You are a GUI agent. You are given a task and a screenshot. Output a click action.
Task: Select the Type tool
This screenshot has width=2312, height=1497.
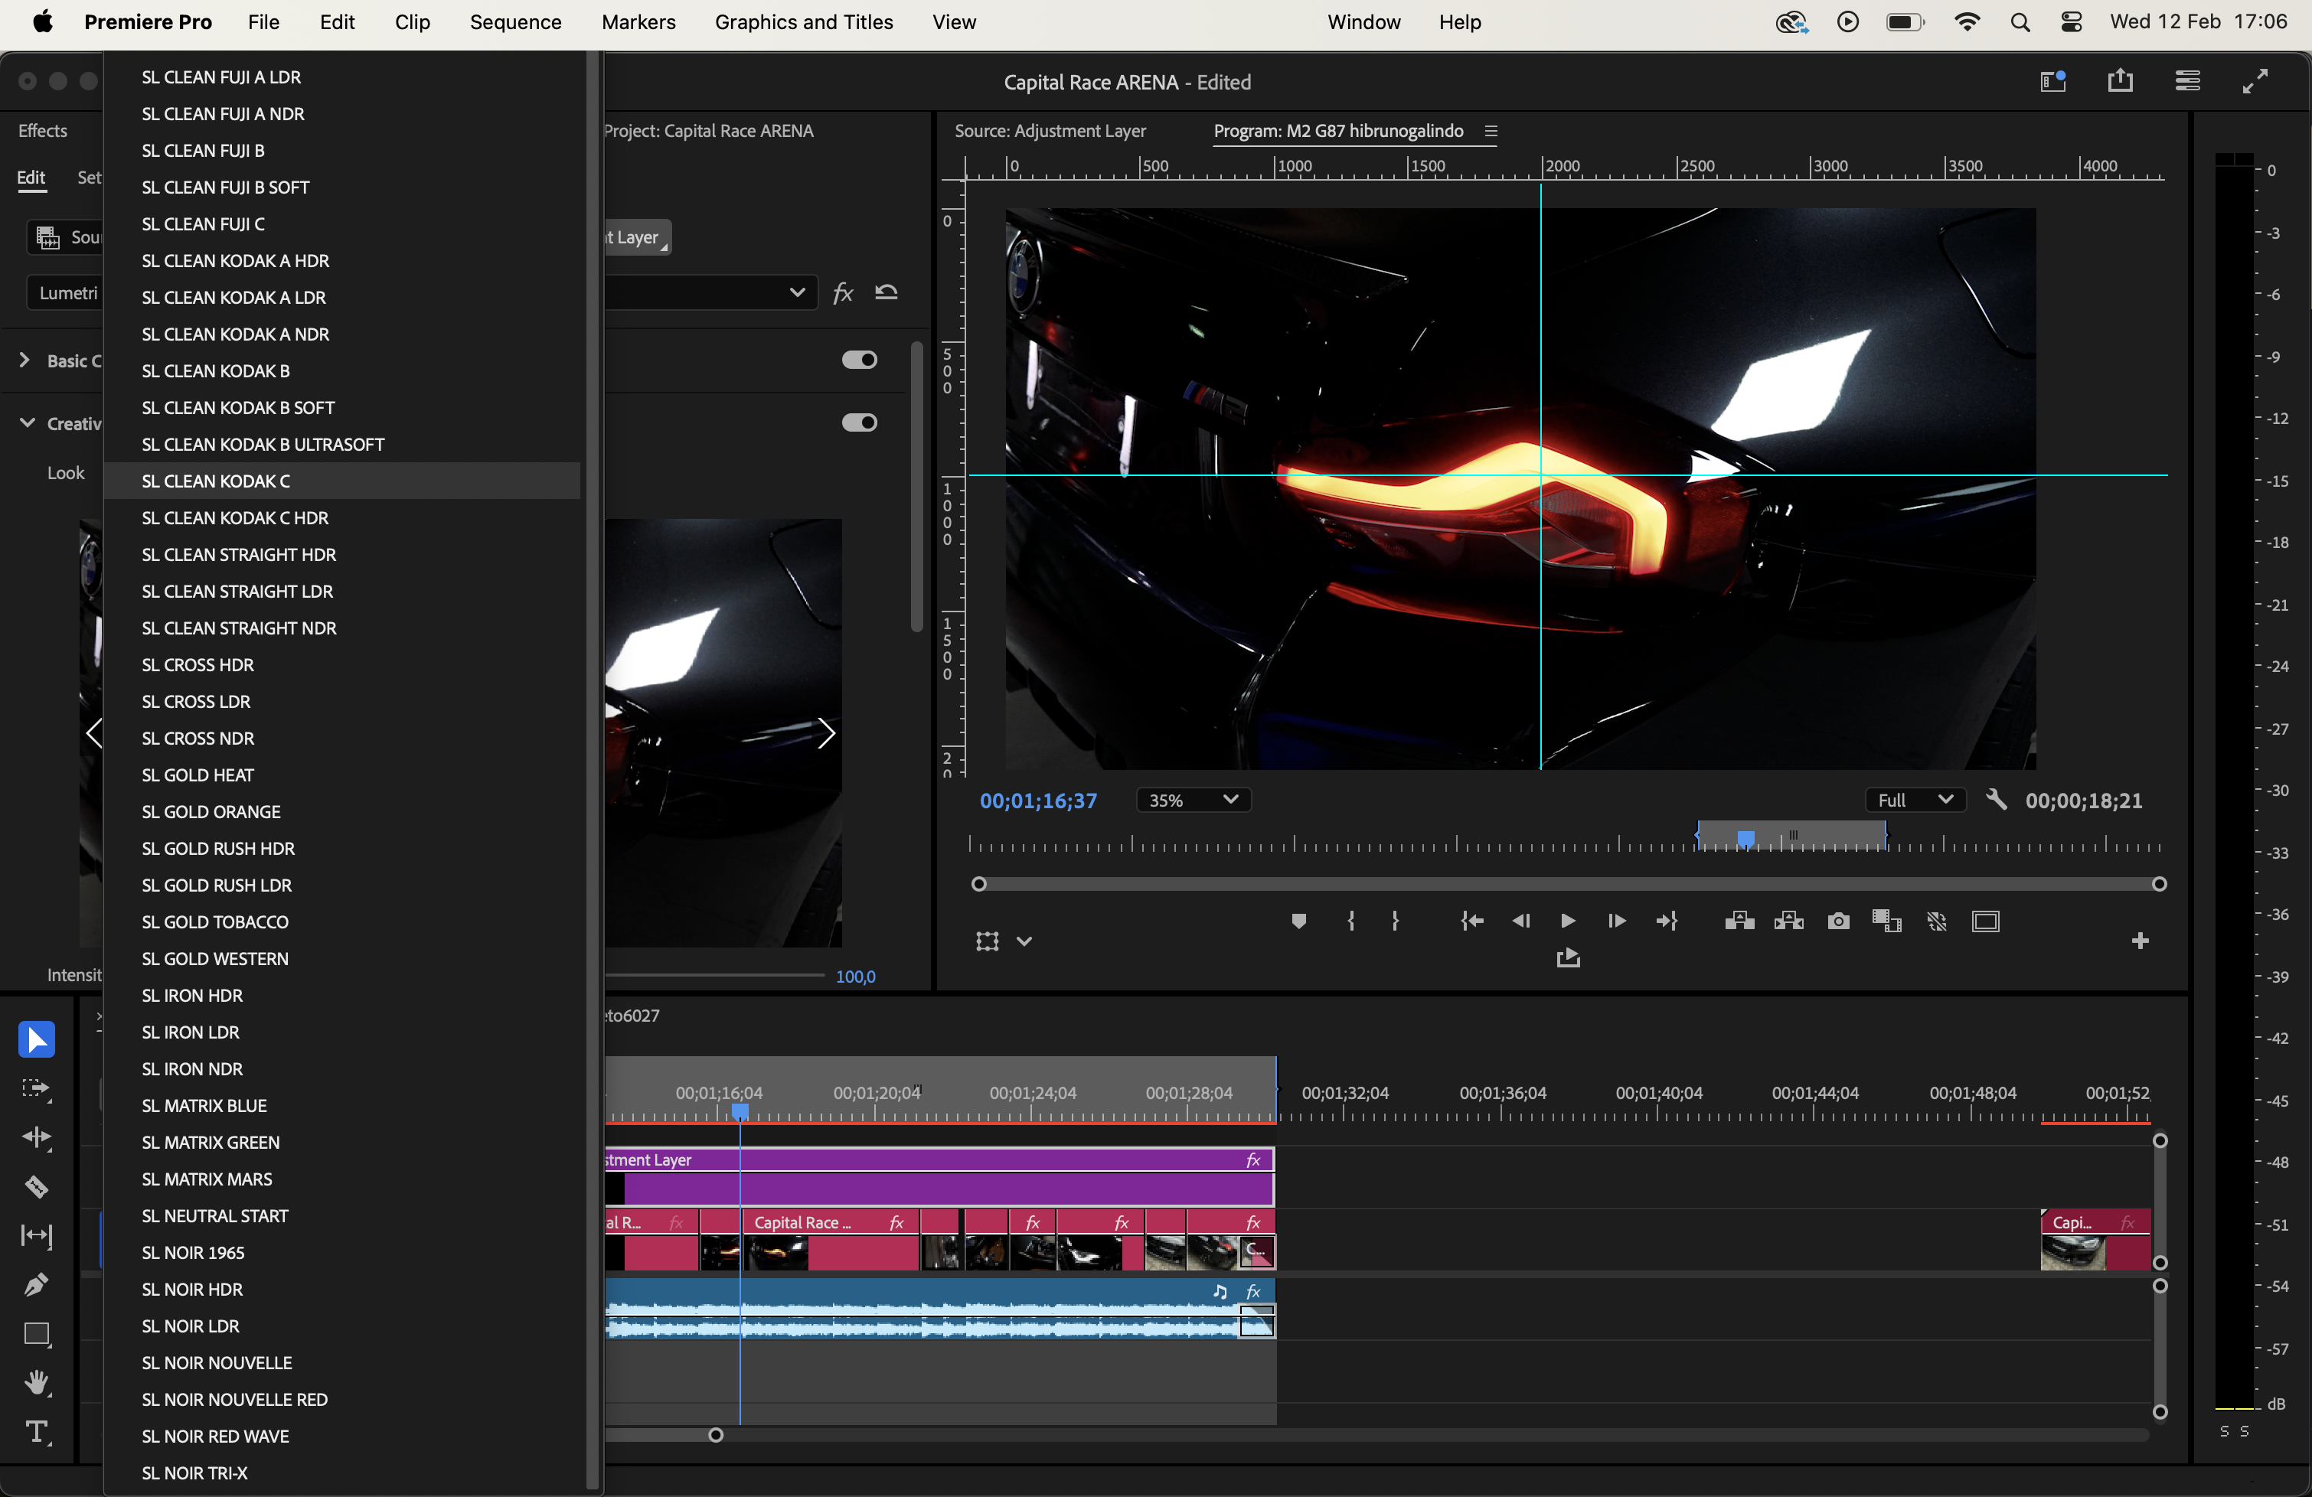[36, 1432]
